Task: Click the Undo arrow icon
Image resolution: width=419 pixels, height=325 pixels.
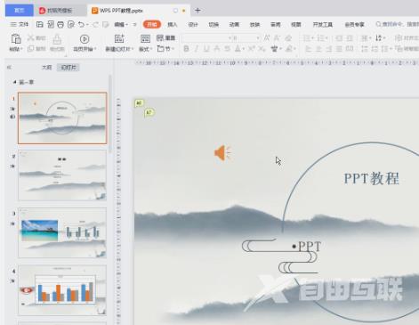Action: (x=81, y=25)
